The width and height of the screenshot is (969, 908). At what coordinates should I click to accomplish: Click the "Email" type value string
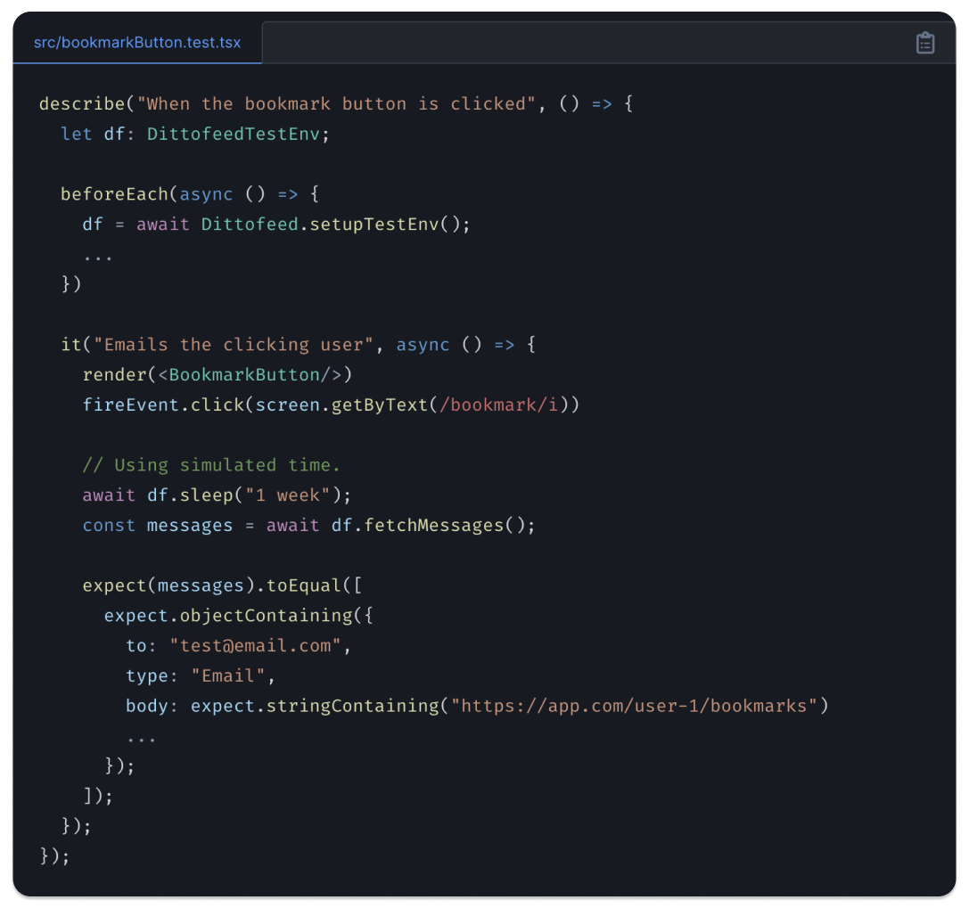[228, 676]
